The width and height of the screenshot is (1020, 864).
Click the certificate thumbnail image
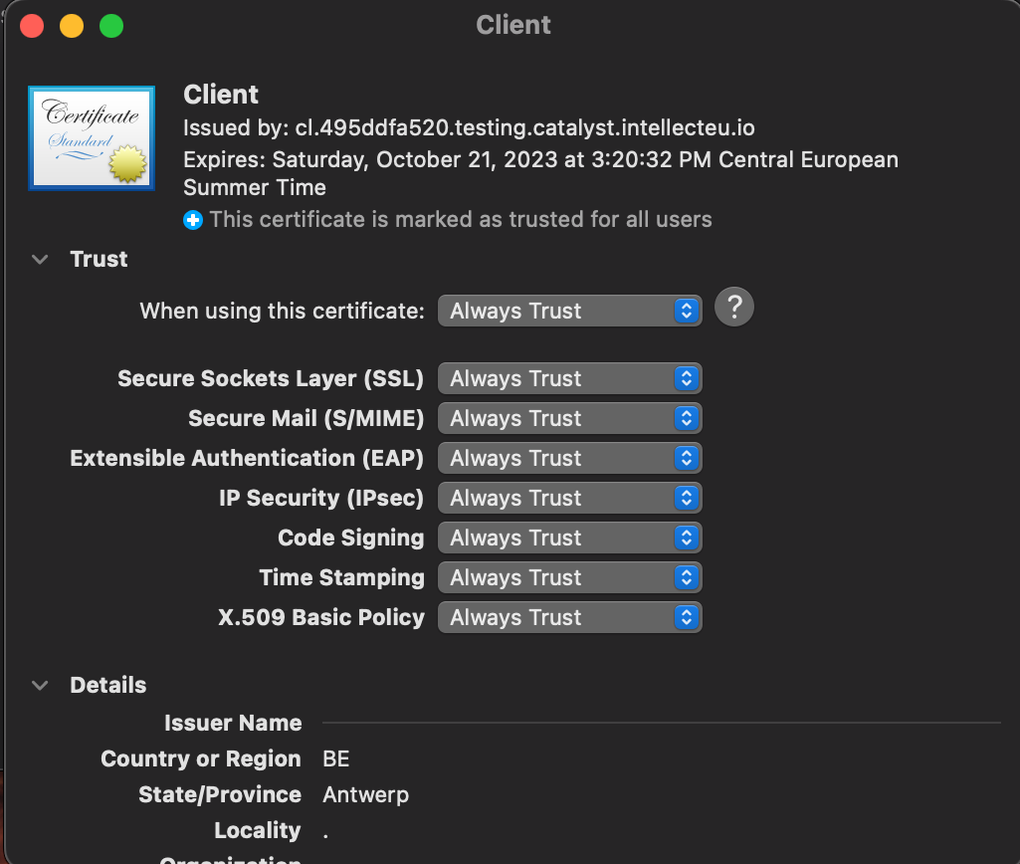[91, 137]
